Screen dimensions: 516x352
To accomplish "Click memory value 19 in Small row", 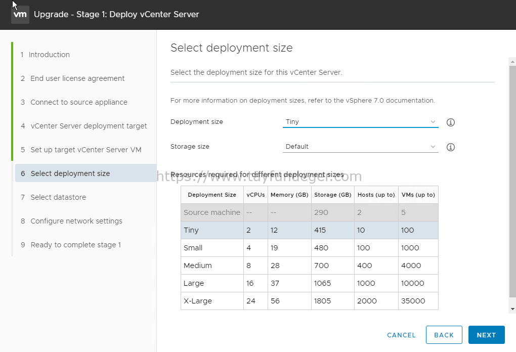I will [275, 248].
